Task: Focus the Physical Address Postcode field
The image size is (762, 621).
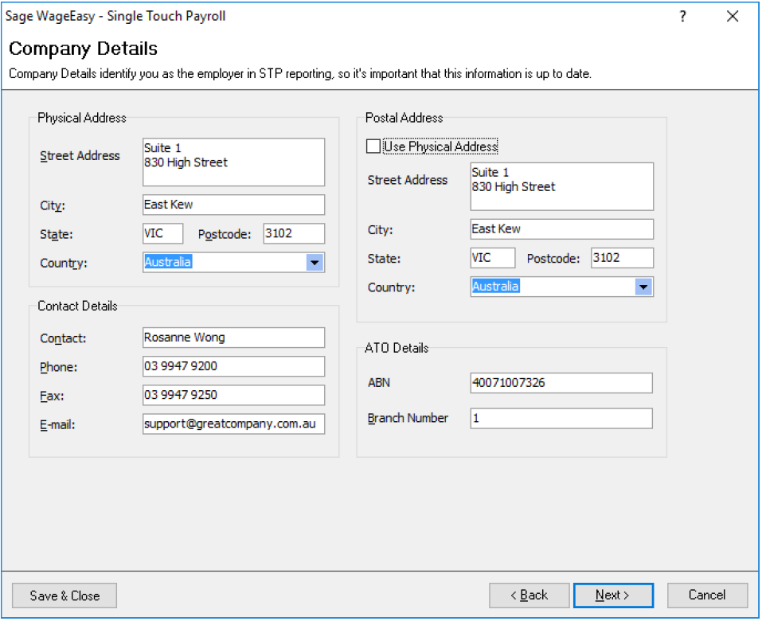Action: pyautogui.click(x=294, y=233)
